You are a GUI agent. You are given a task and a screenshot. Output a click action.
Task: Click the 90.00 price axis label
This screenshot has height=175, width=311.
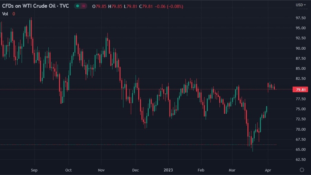click(301, 48)
